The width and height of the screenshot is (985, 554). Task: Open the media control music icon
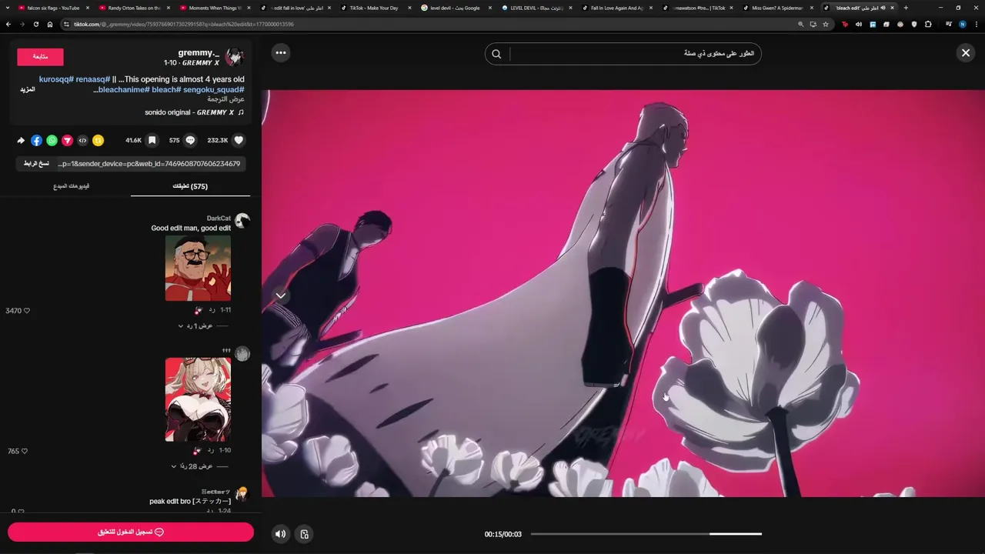click(949, 24)
